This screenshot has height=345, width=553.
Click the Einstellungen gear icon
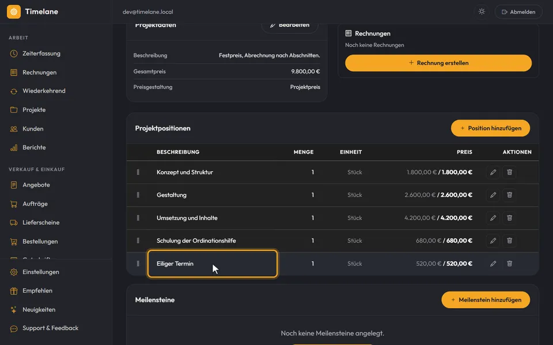14,272
